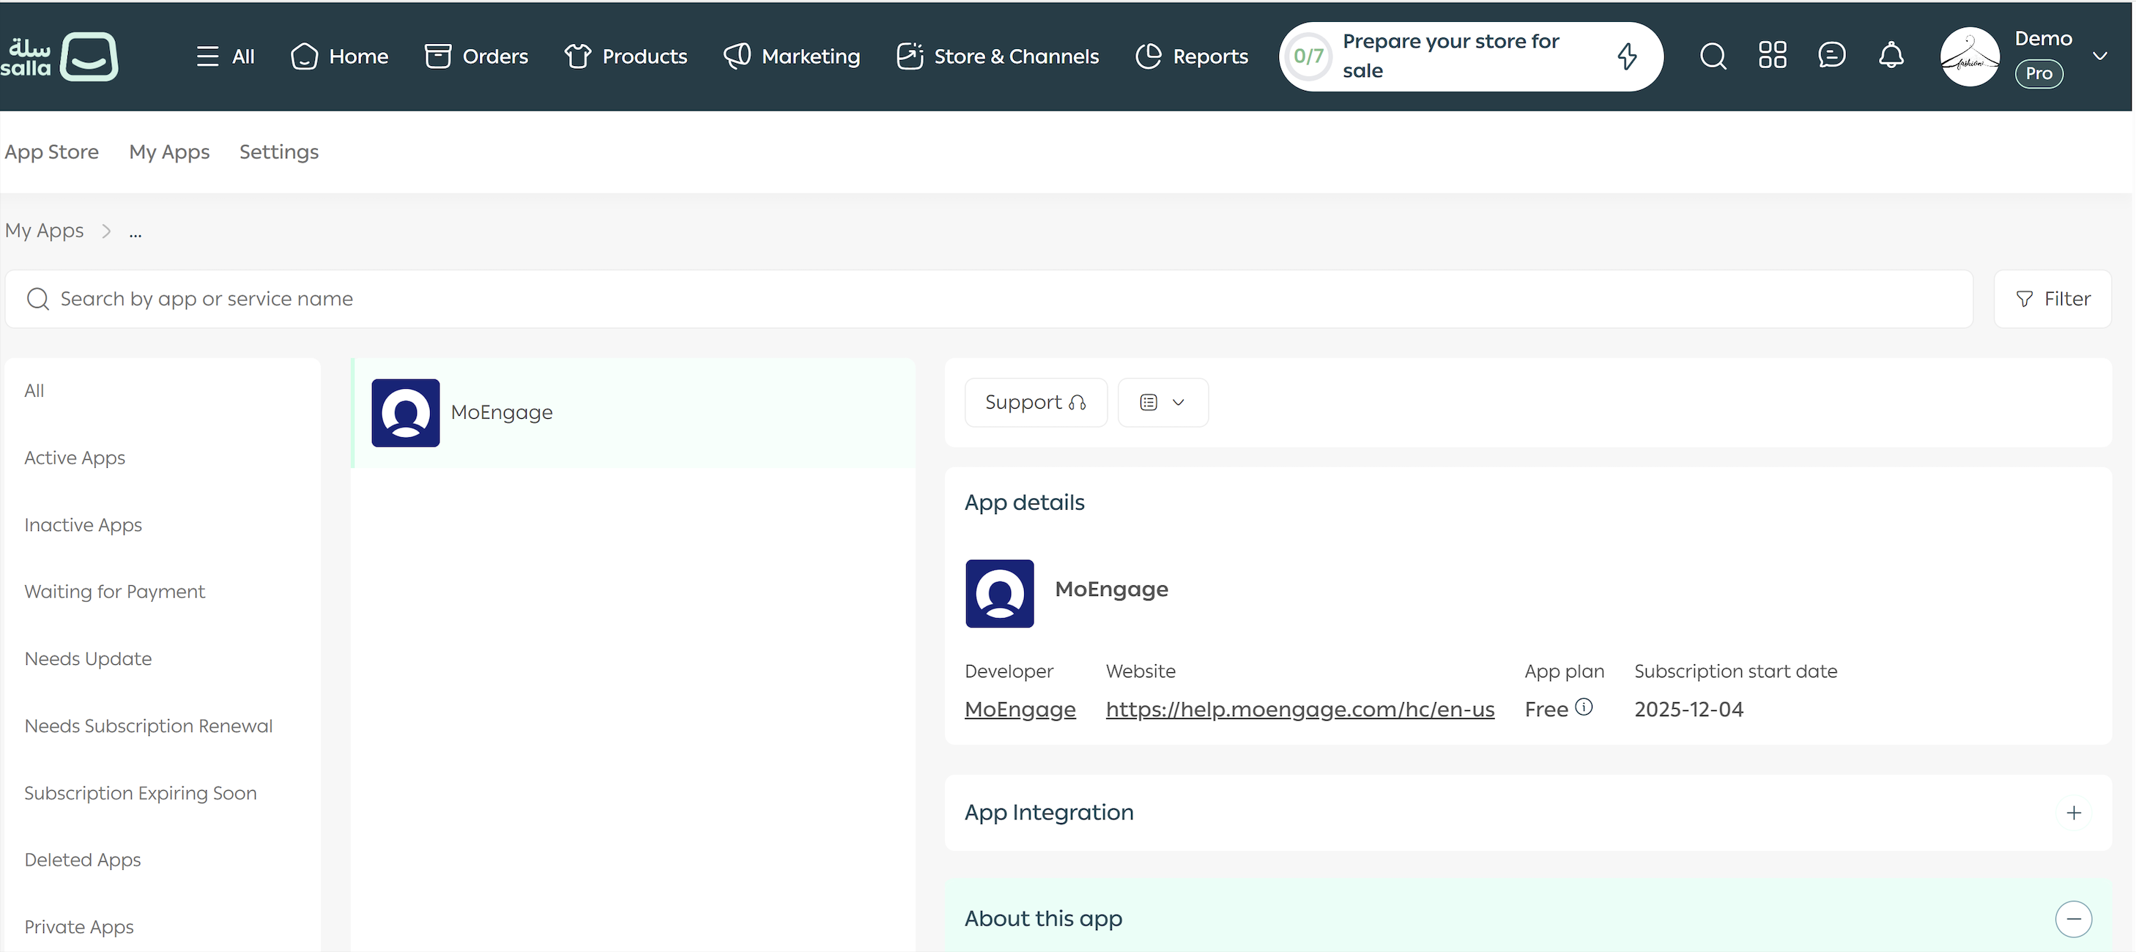Screen dimensions: 2136x952
Task: Select MoEngage name in the app list
Action: tap(502, 412)
